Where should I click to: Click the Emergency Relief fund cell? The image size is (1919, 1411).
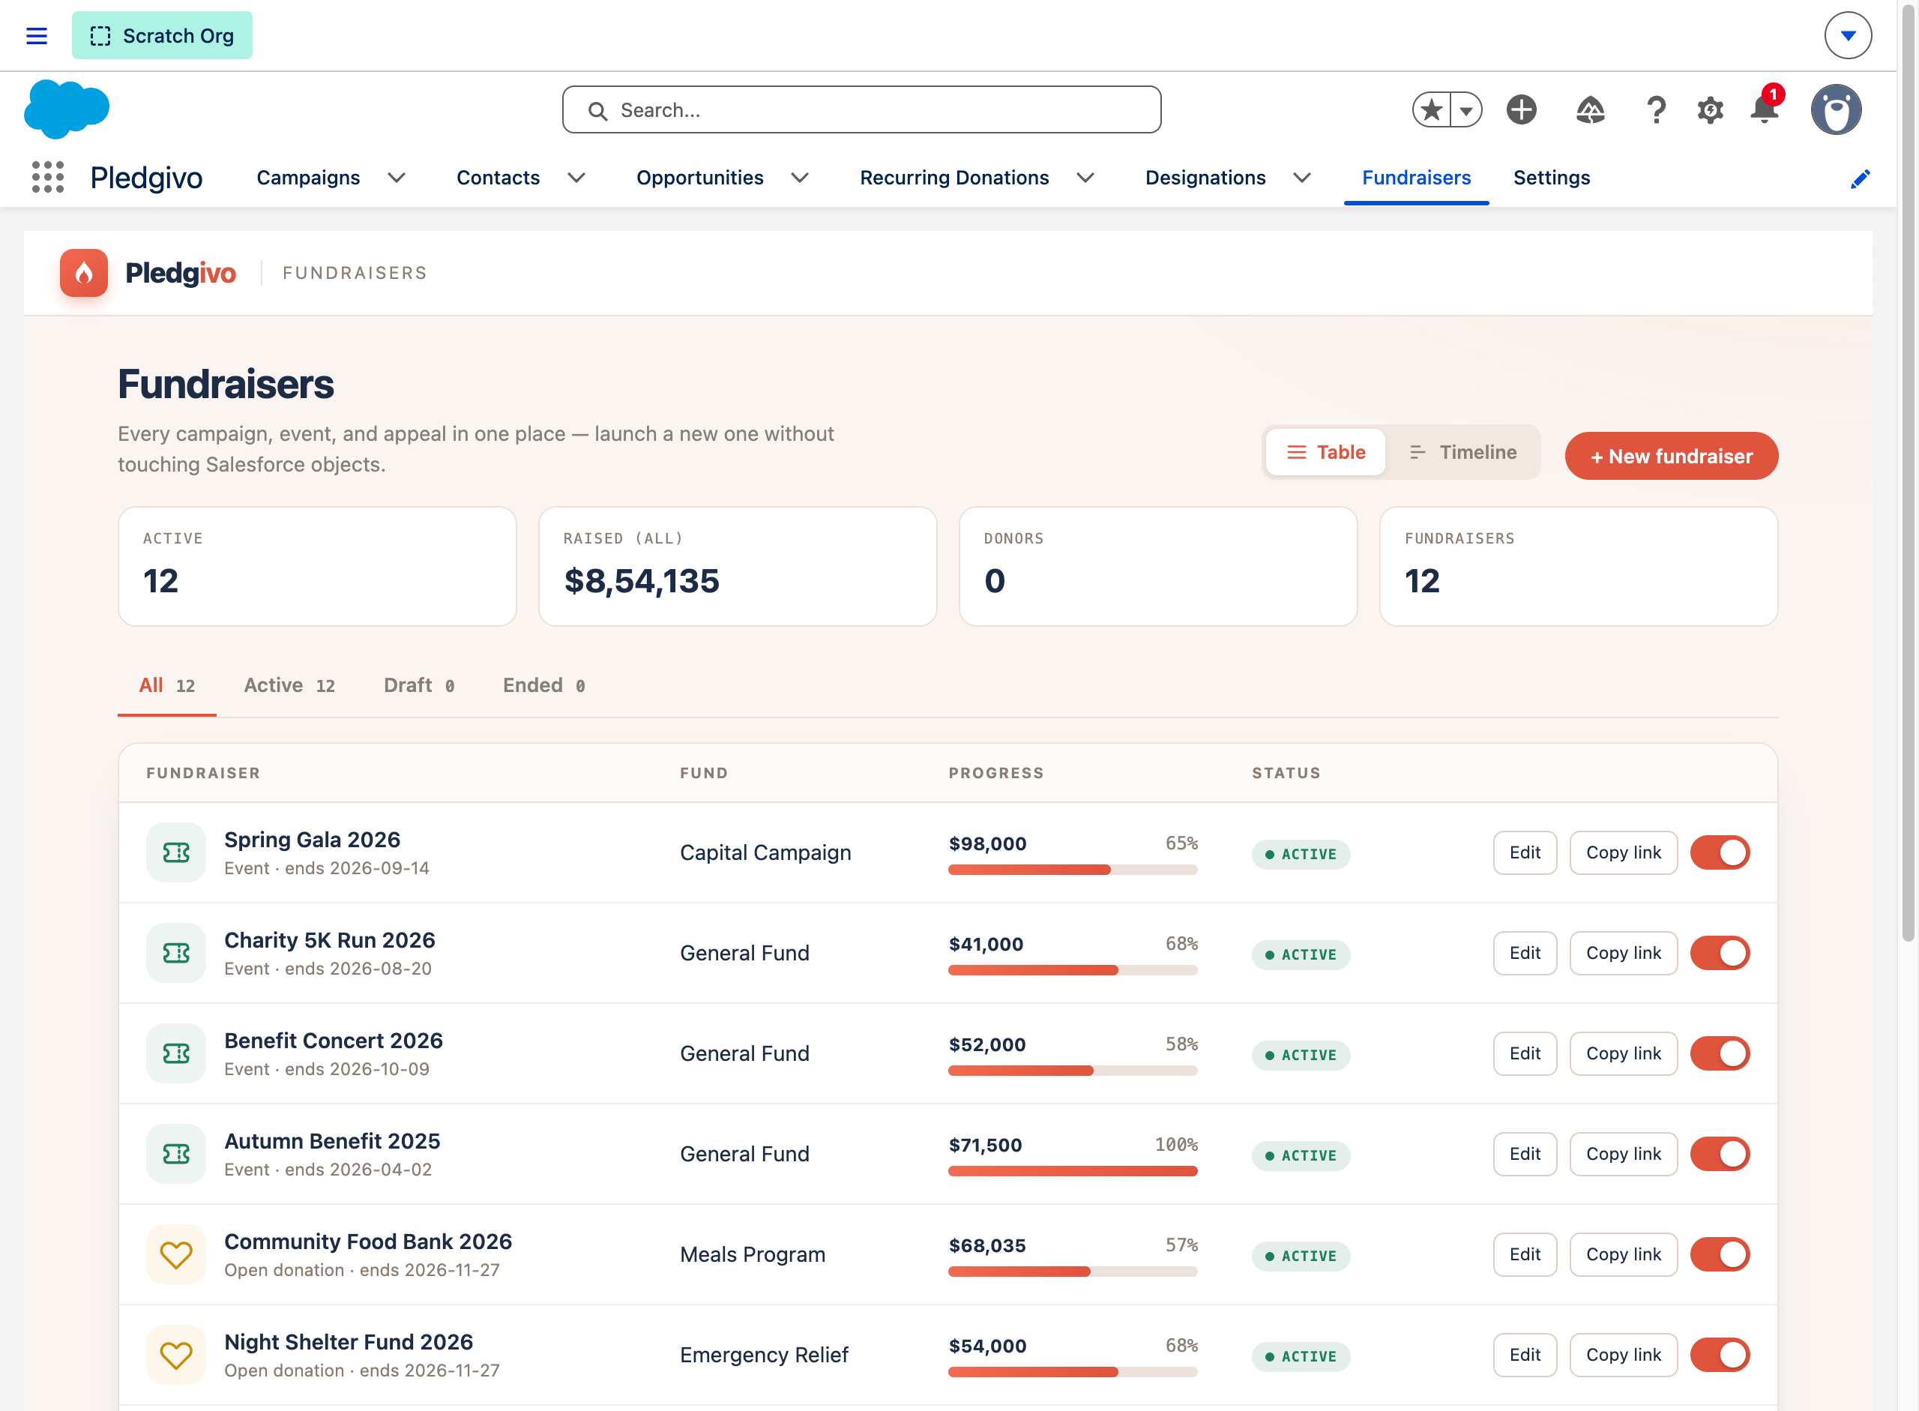764,1355
